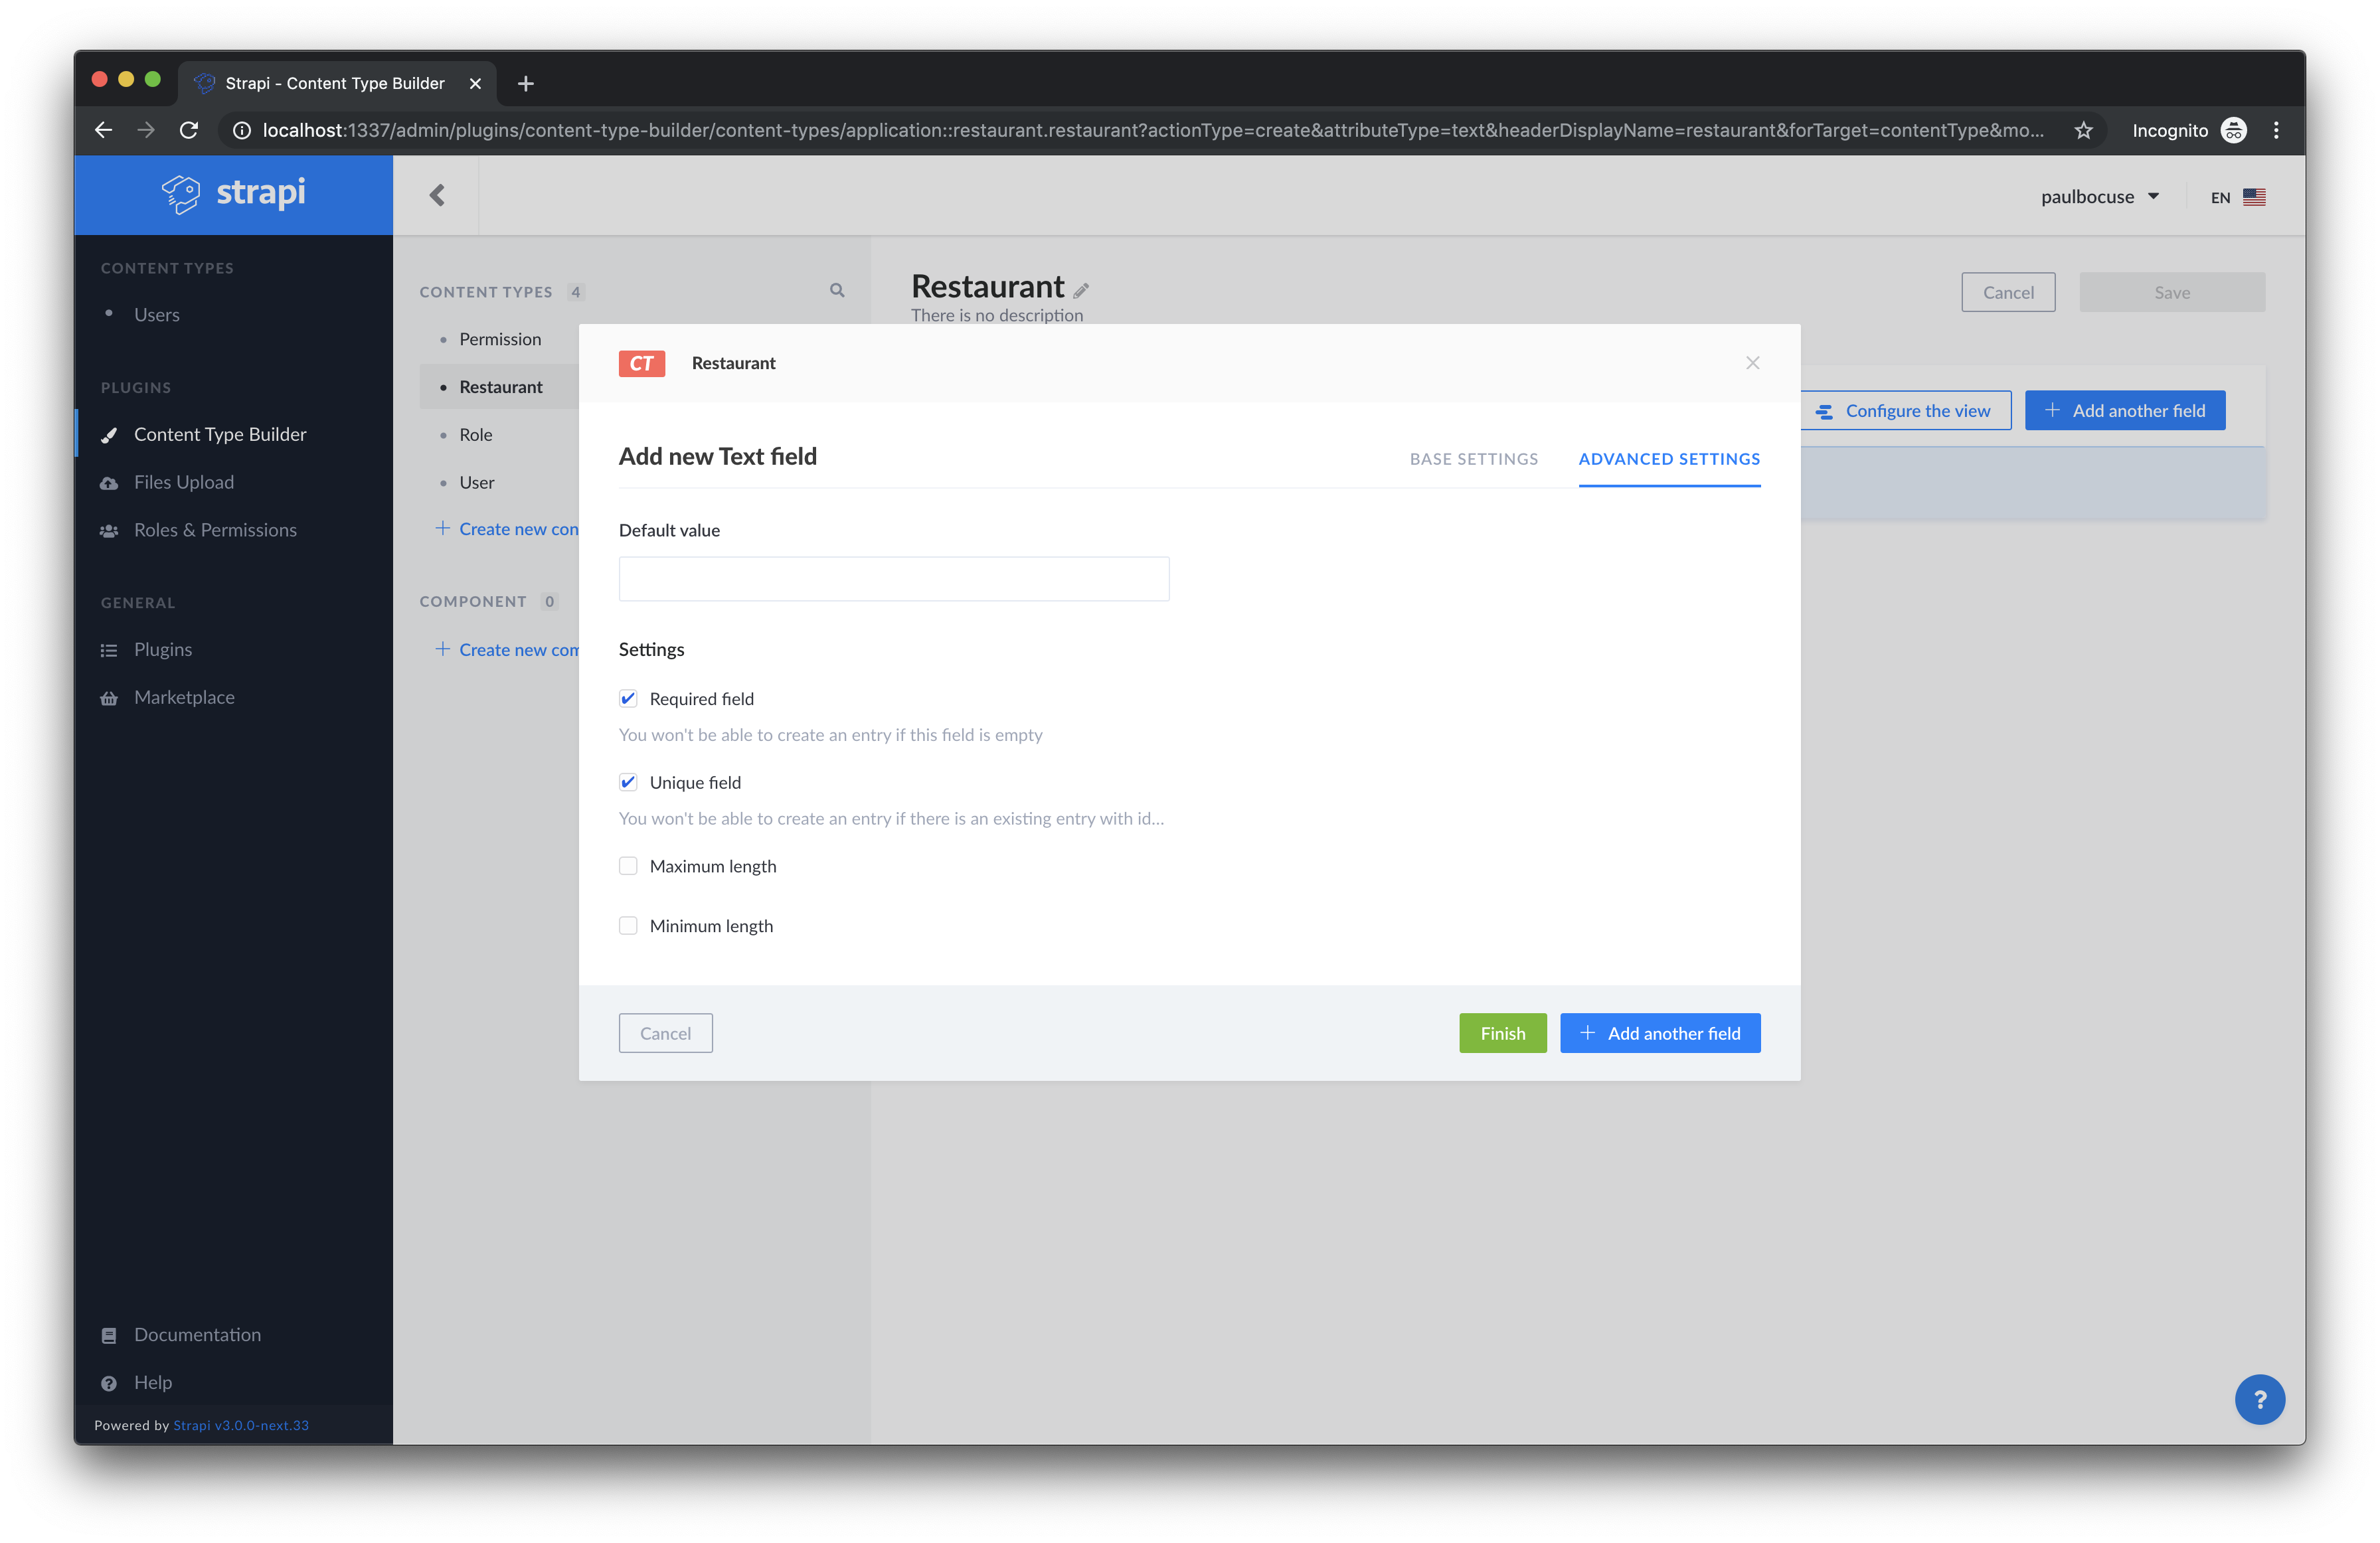Open the EN language selector

[2237, 197]
